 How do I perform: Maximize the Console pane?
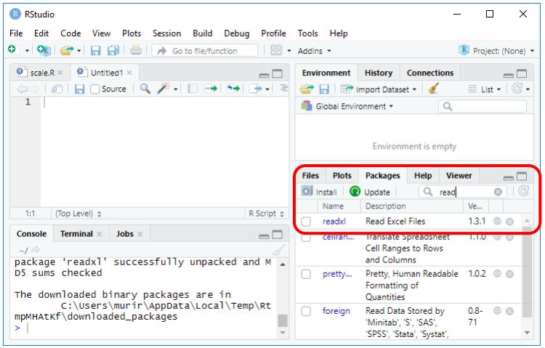(x=278, y=235)
